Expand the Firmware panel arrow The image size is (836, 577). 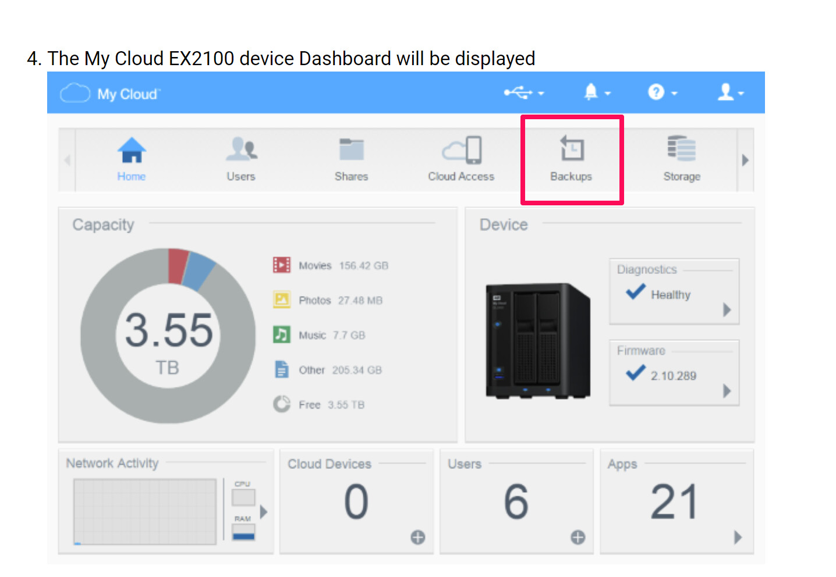point(727,391)
